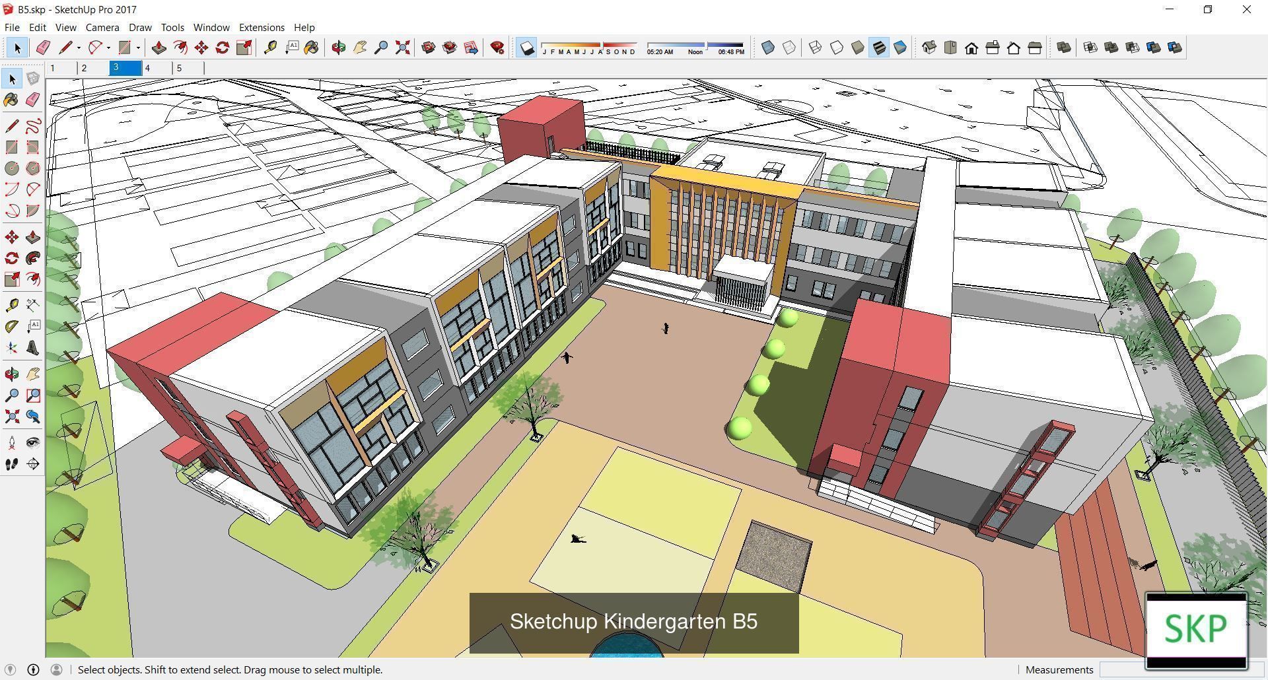Select the Rotated Rectangle tool
Image resolution: width=1268 pixels, height=680 pixels.
(32, 147)
